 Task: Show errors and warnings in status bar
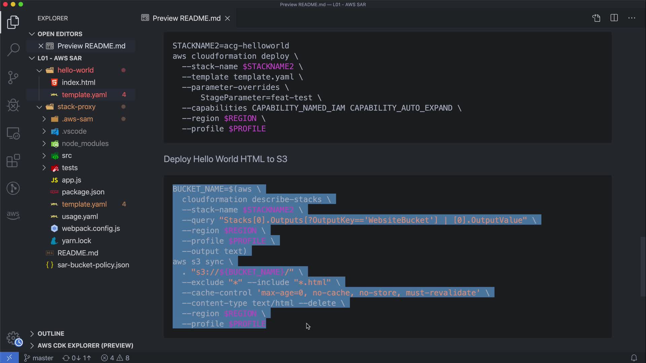115,358
